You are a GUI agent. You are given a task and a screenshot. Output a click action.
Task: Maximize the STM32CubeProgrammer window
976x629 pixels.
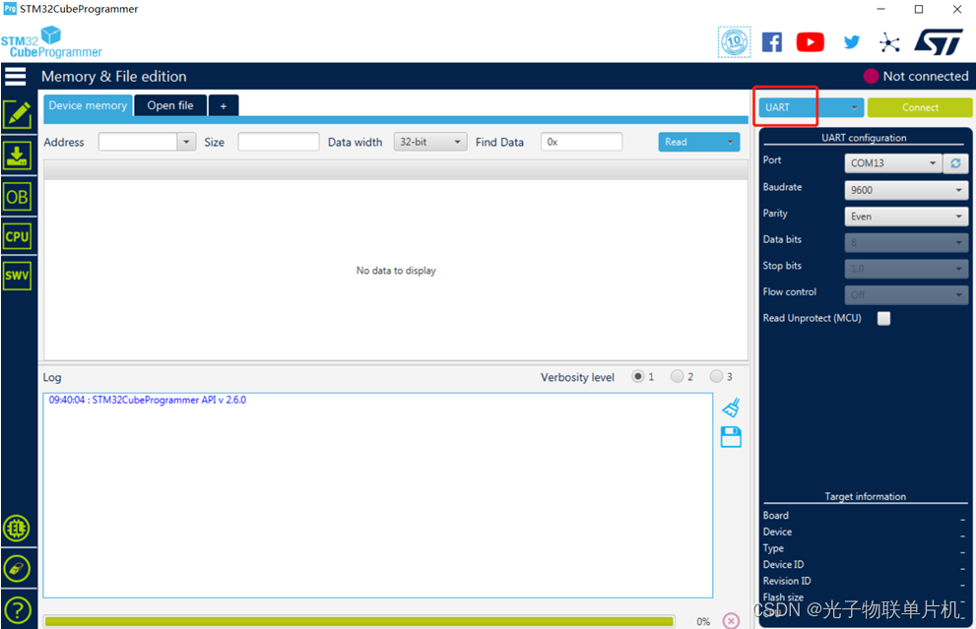(x=919, y=9)
